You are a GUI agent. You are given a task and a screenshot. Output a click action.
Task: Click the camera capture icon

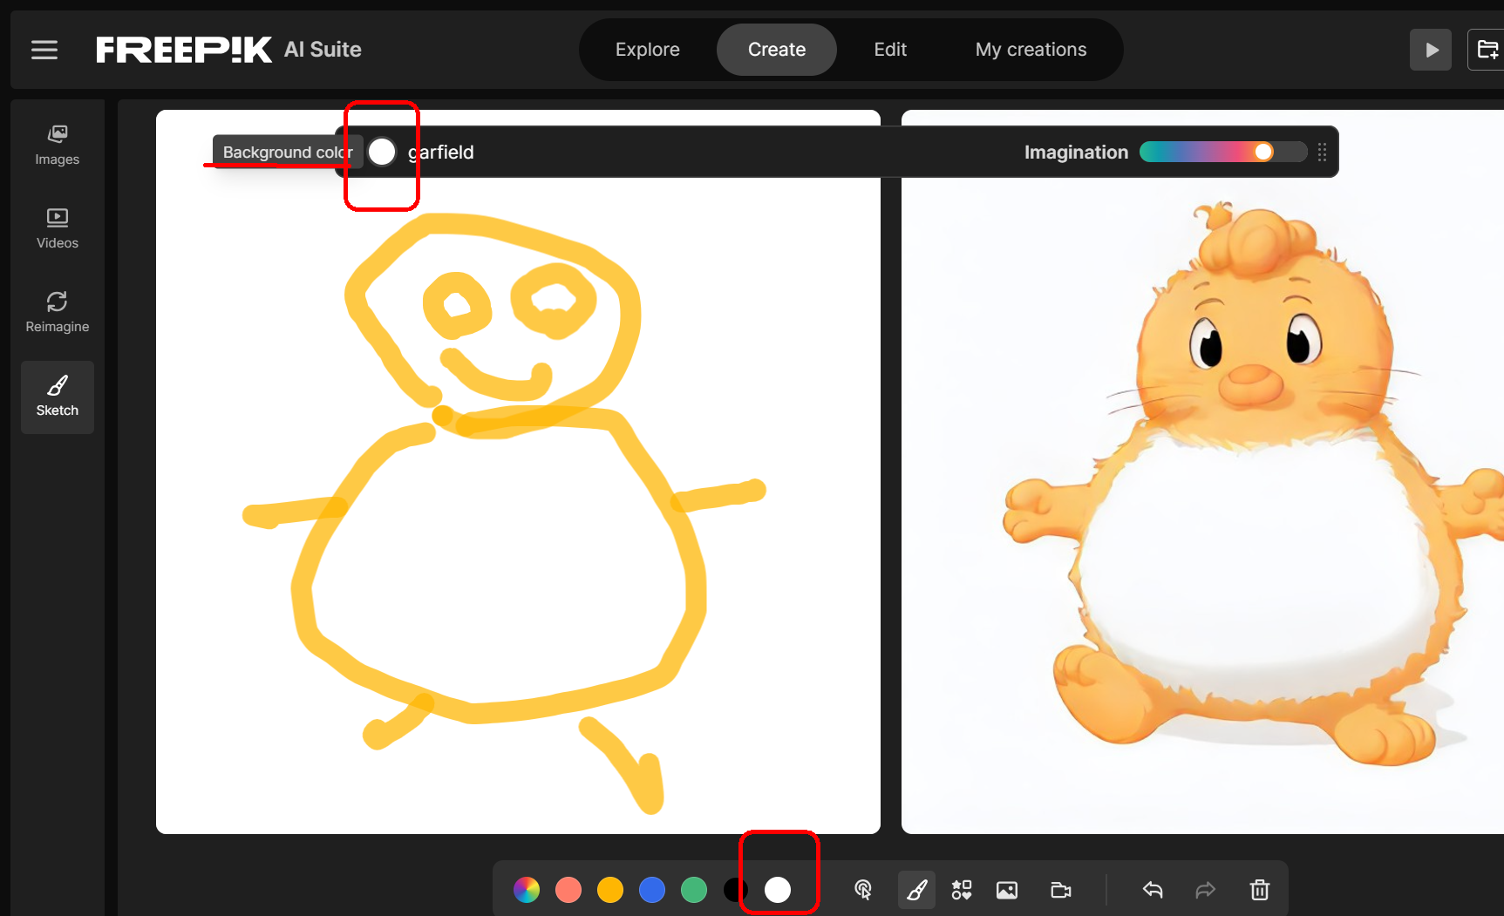click(1061, 890)
